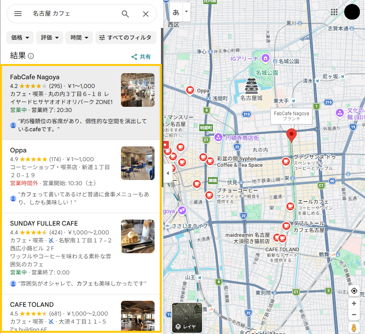Open the 評価 filter dropdown
365x334 pixels.
click(50, 38)
